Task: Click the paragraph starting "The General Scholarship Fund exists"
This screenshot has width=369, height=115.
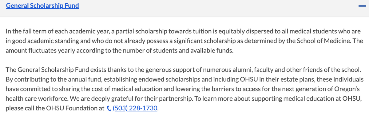Action: pyautogui.click(x=184, y=89)
